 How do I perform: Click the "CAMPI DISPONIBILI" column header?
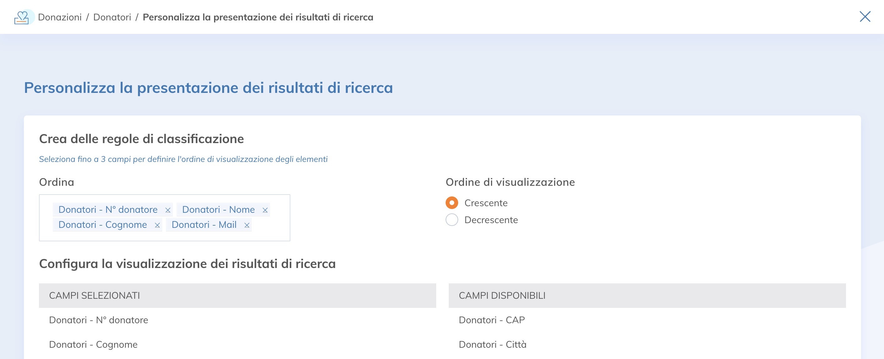[x=502, y=295]
